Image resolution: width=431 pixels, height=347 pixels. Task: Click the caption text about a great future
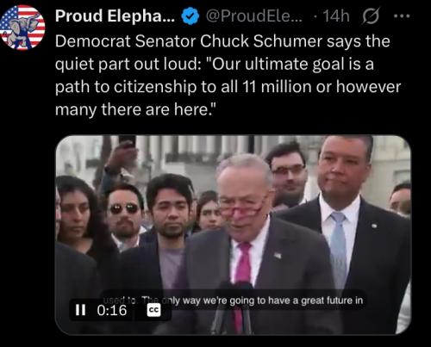click(234, 301)
